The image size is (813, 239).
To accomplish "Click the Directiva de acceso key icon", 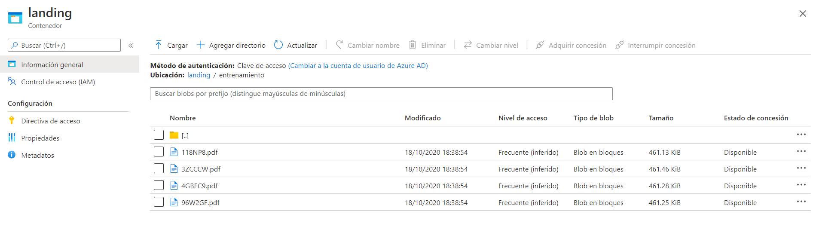I will 12,121.
